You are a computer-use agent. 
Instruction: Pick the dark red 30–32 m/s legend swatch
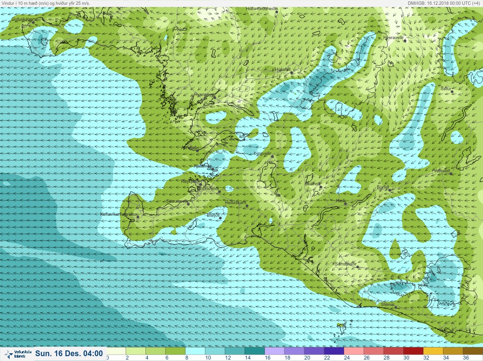point(413,351)
